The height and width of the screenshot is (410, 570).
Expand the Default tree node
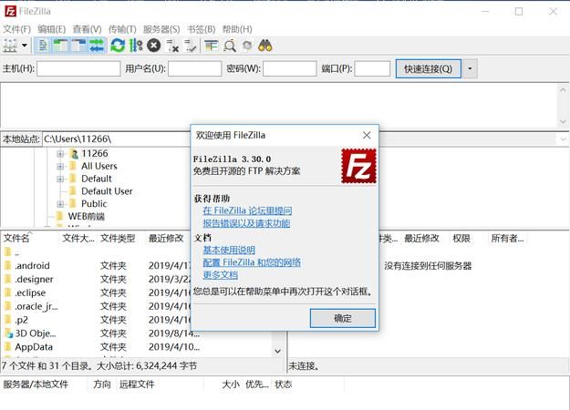click(x=60, y=179)
